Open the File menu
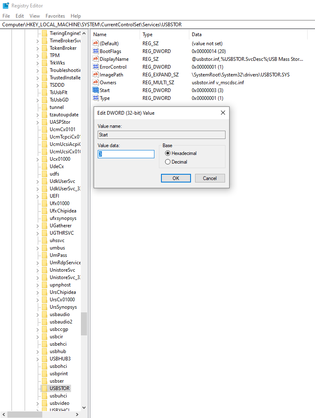This screenshot has width=315, height=418. [6, 16]
